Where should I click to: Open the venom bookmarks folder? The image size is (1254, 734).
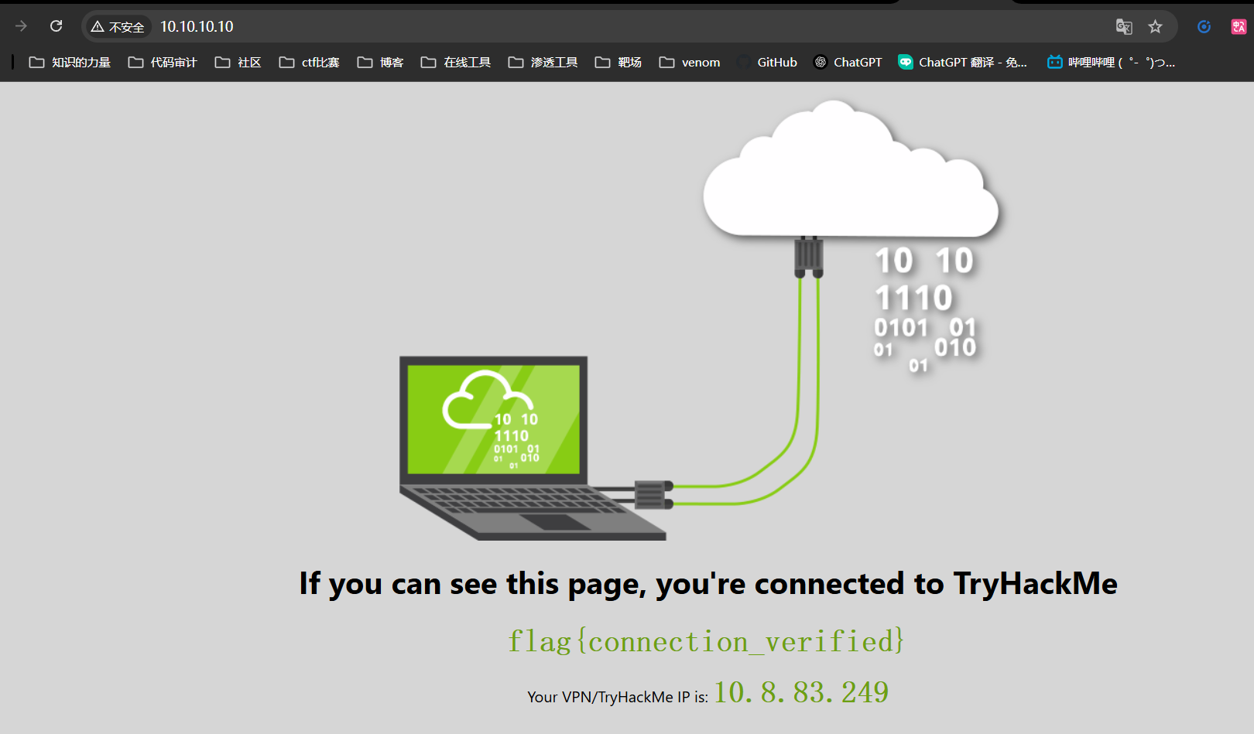689,62
